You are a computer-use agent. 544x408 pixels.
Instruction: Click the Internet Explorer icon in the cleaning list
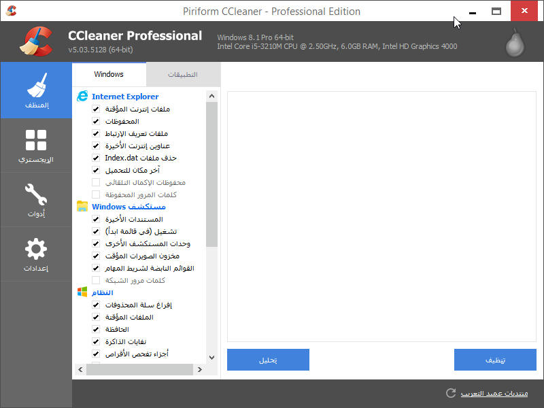(x=83, y=96)
